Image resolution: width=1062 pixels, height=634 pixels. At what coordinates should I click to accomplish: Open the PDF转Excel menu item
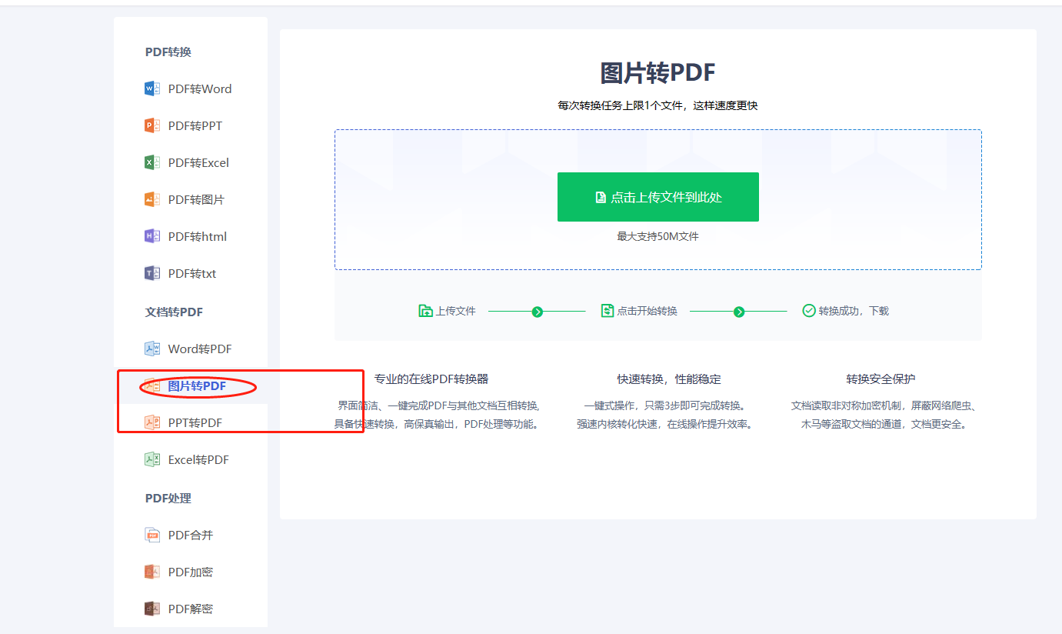pos(191,162)
